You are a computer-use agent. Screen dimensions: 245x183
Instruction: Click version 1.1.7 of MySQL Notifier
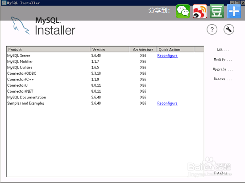(x=95, y=61)
